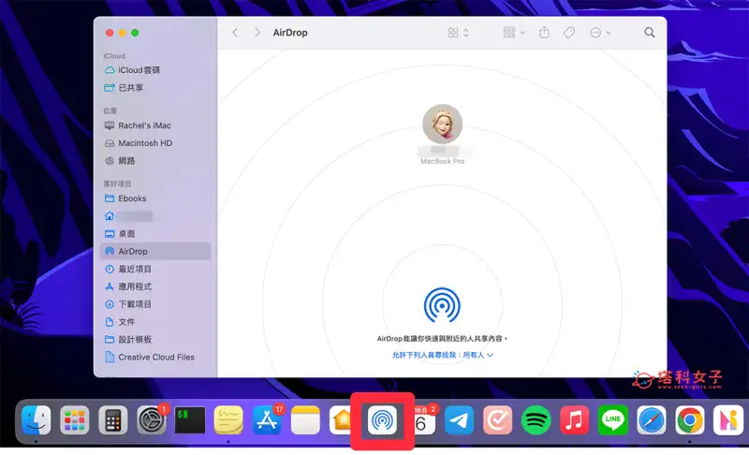Screen dimensions: 749x455
Task: Open 應用程式 applications in sidebar
Action: click(155, 286)
